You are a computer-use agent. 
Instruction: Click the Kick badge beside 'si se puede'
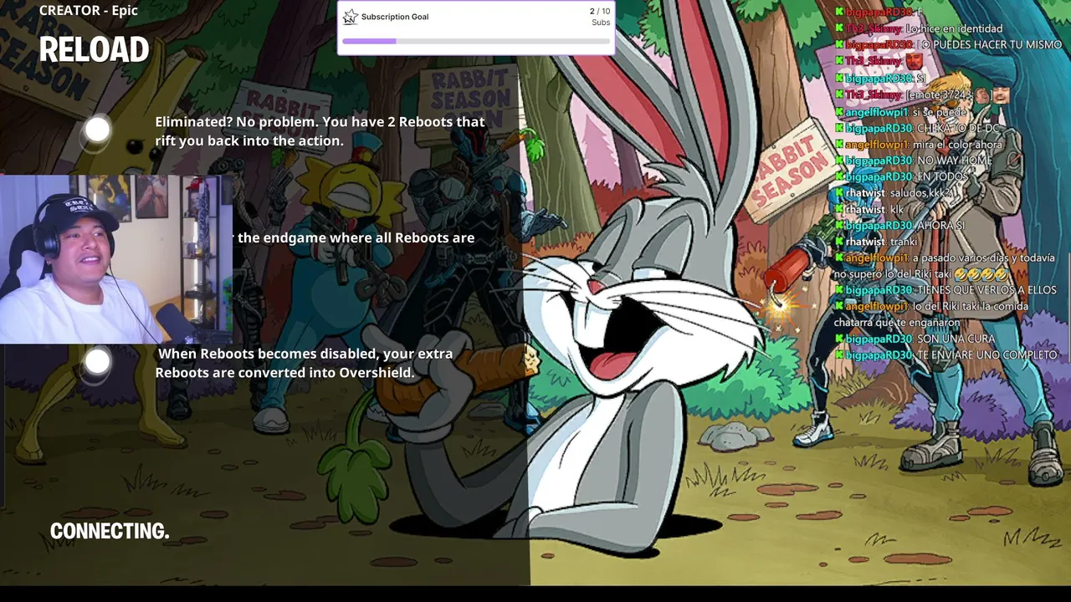click(x=839, y=112)
